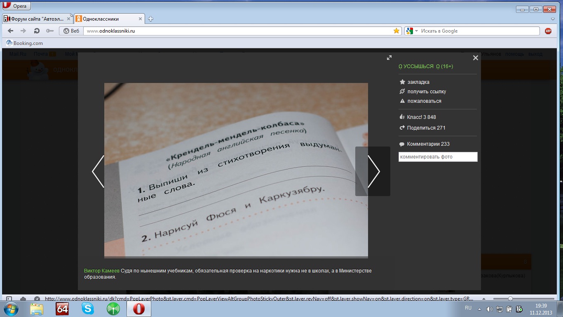Open the Opera main menu button
This screenshot has height=317, width=563.
[16, 6]
